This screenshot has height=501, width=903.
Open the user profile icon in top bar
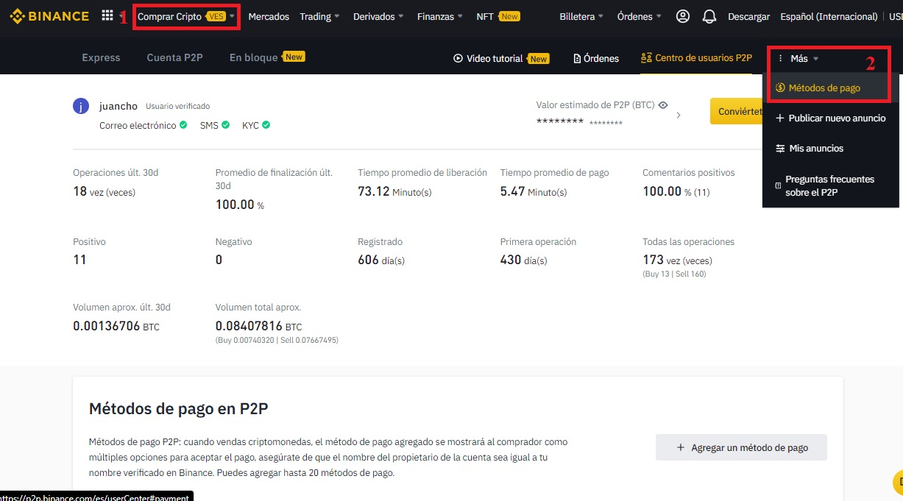pos(683,16)
